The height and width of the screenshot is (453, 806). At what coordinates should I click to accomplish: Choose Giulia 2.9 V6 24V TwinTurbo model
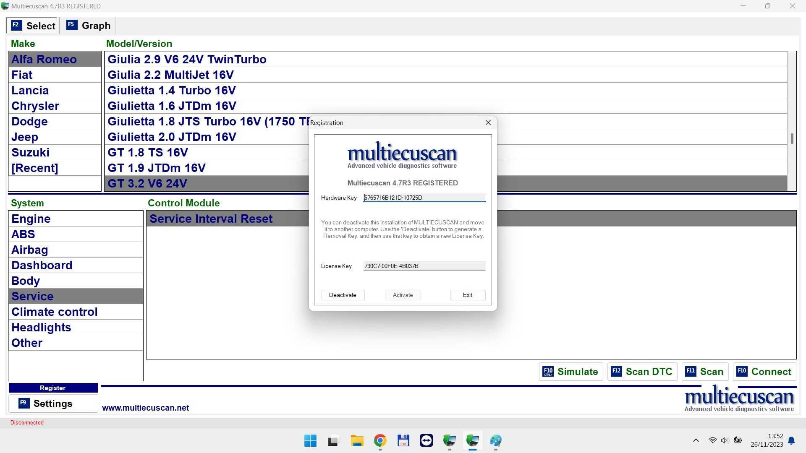[446, 59]
